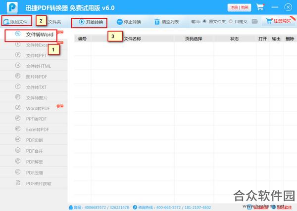Select the 文件转Excel sidebar icon
This screenshot has width=297, height=211.
(18, 44)
